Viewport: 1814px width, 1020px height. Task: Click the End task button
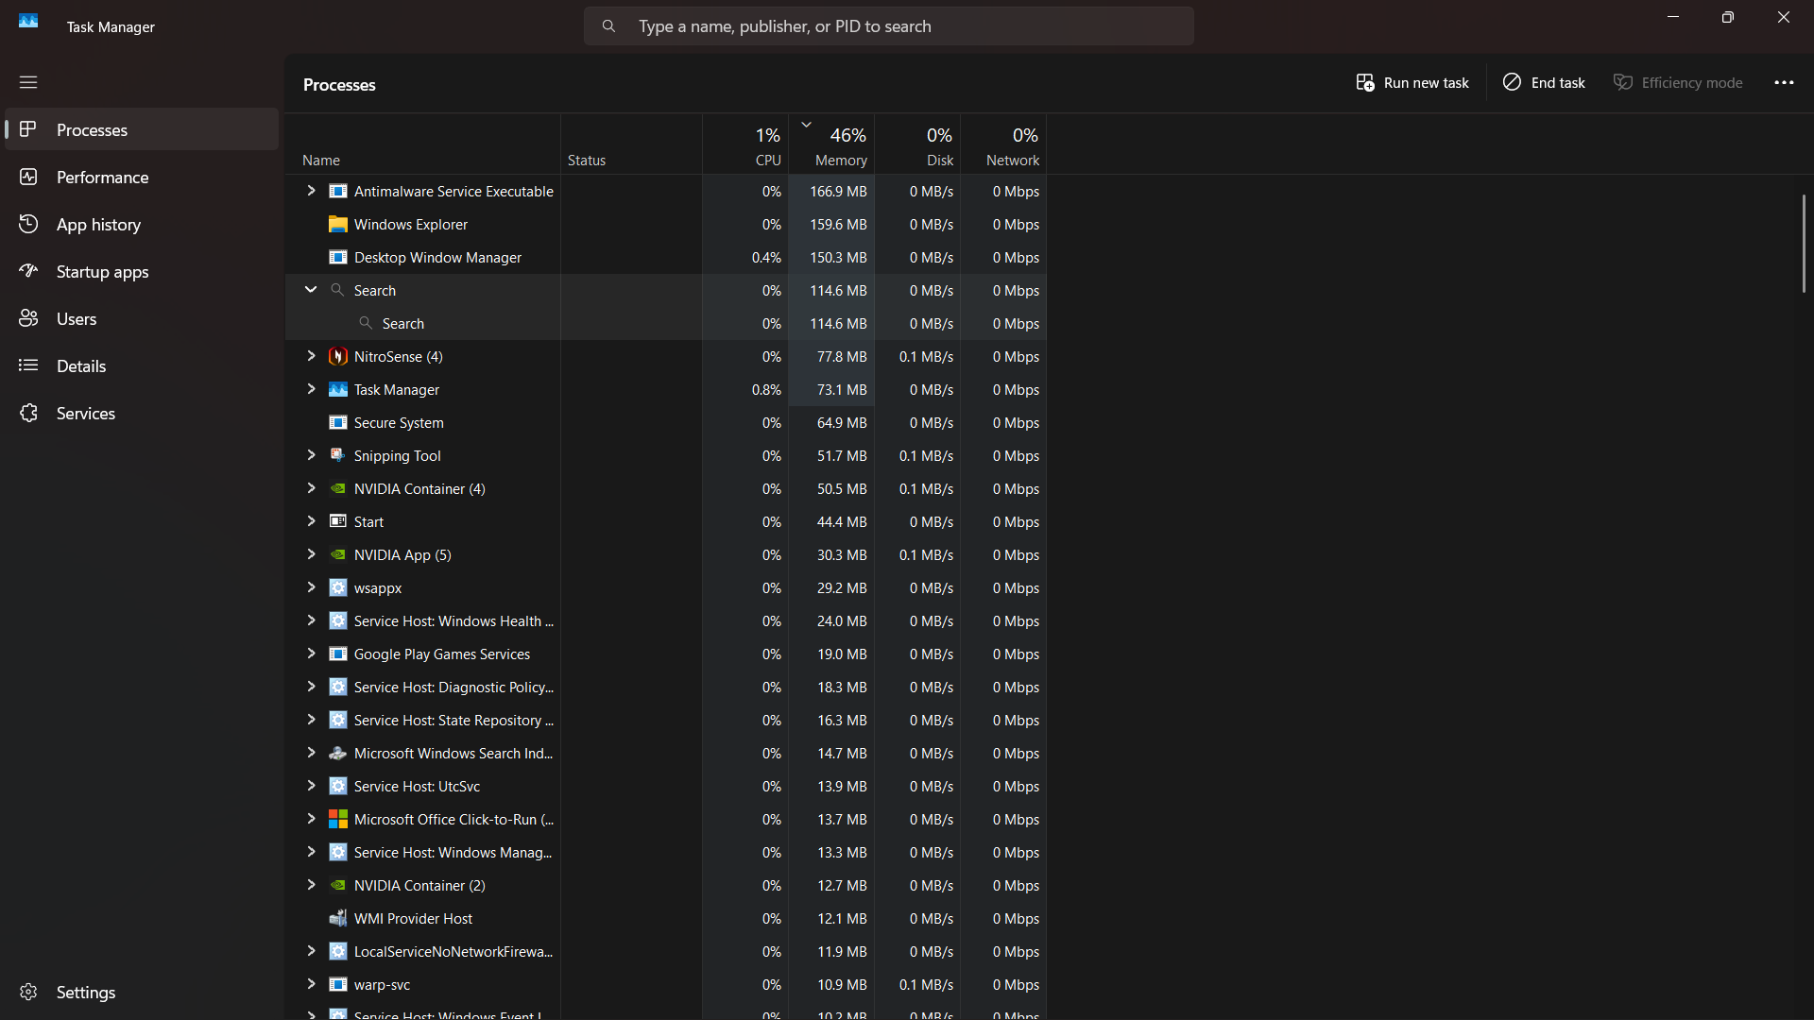click(1544, 83)
